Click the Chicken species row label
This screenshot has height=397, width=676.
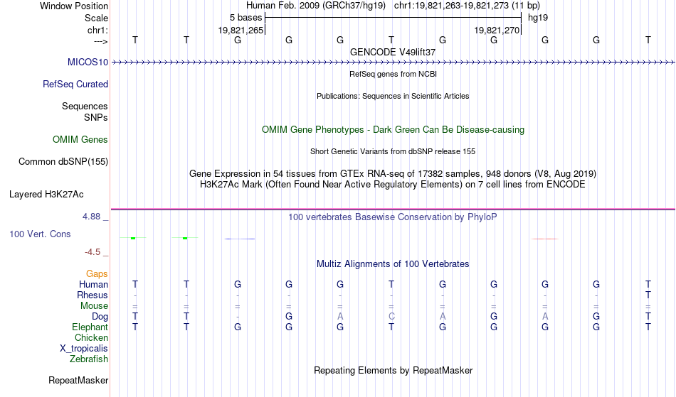(x=91, y=337)
